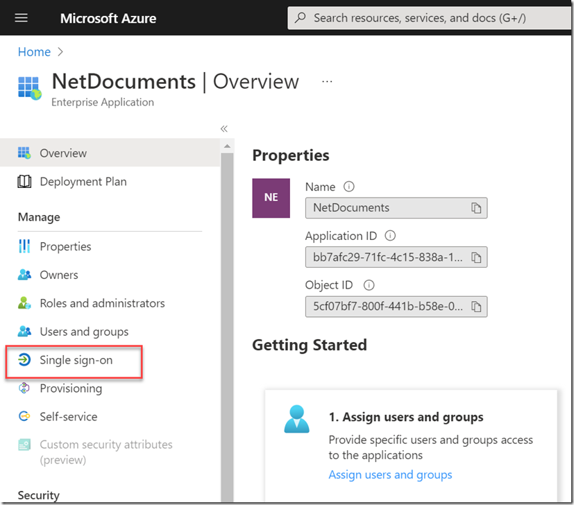
Task: Select Overview in the sidebar menu
Action: tap(110, 153)
